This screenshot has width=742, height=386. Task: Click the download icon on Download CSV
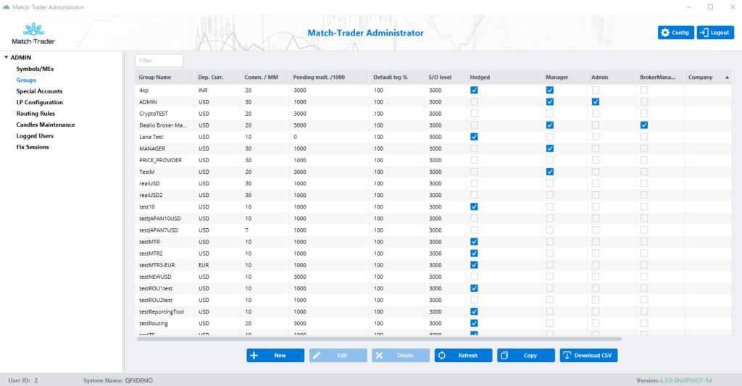click(567, 356)
